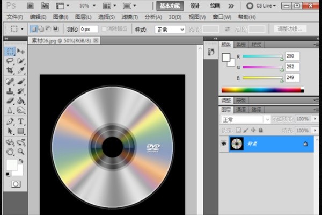Enable the 消除锯齿 anti-alias checkbox
This screenshot has height=215, width=322.
click(x=104, y=29)
